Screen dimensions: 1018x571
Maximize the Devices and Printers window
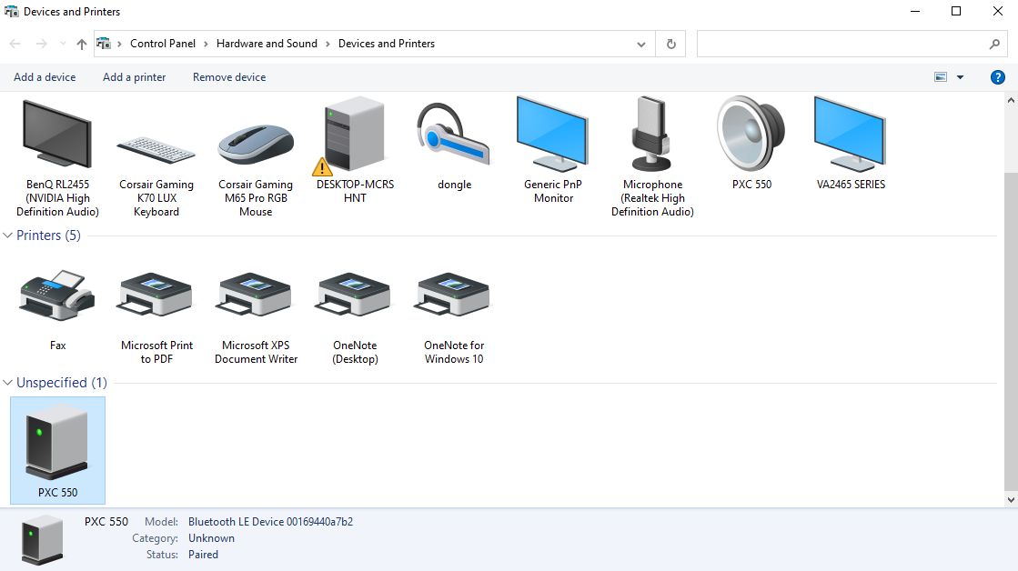pyautogui.click(x=956, y=12)
